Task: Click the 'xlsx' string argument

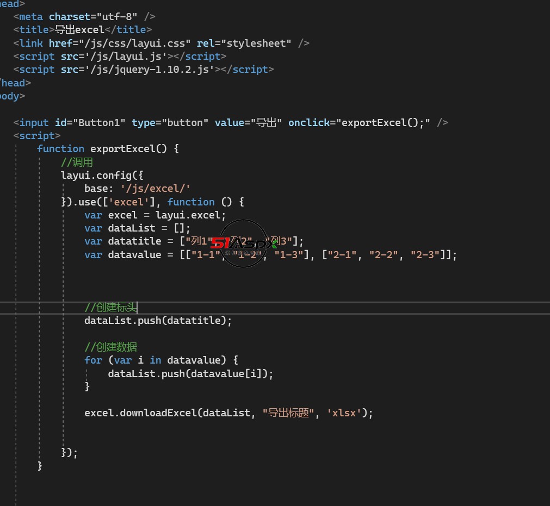Action: (344, 413)
